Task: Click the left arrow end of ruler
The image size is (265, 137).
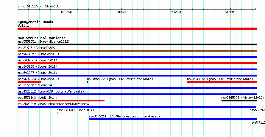Action: [18, 9]
